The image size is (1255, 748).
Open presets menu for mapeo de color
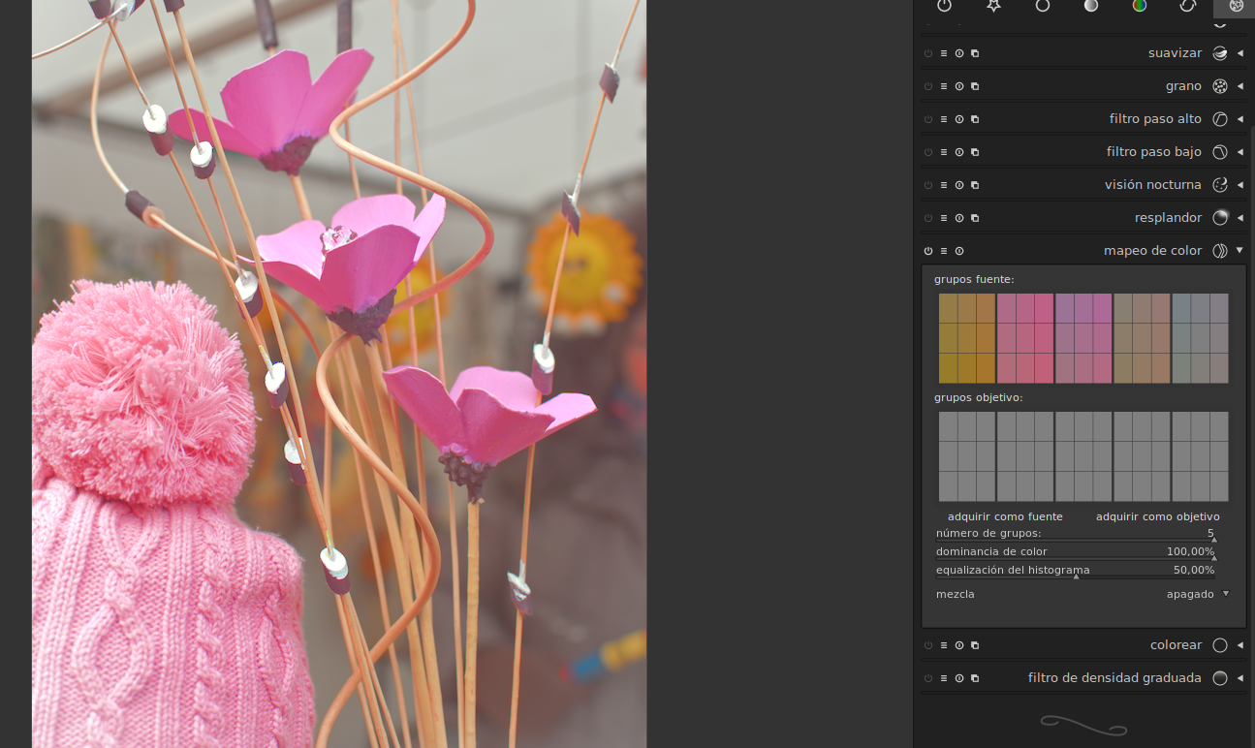[944, 251]
